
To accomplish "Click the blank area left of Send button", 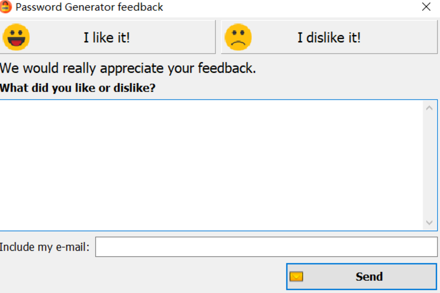I will point(143,276).
